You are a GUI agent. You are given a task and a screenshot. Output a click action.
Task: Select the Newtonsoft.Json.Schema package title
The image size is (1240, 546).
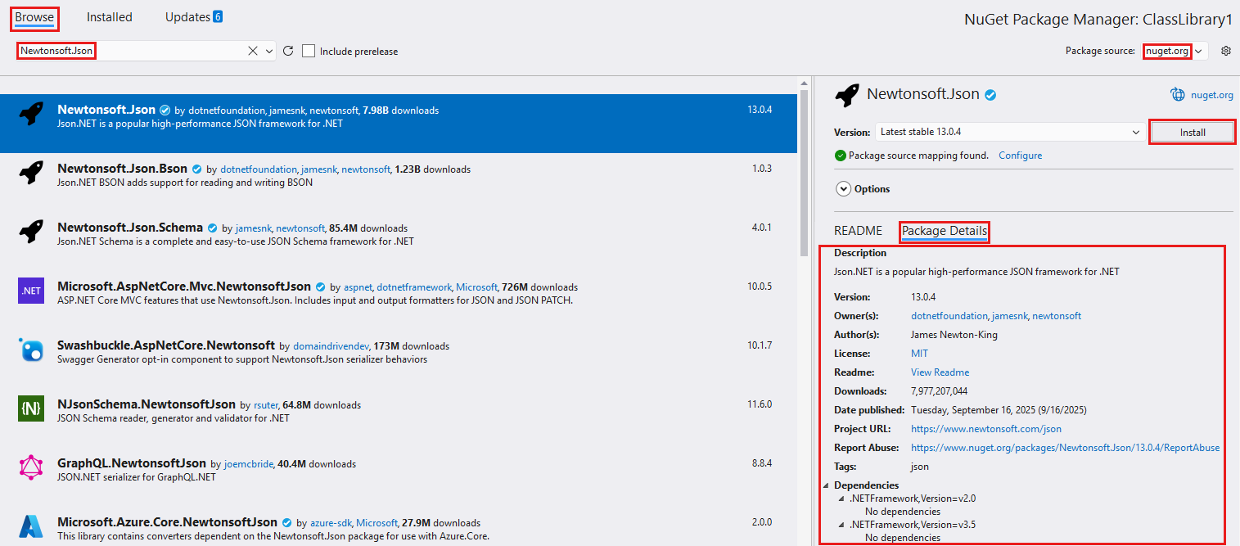click(130, 228)
